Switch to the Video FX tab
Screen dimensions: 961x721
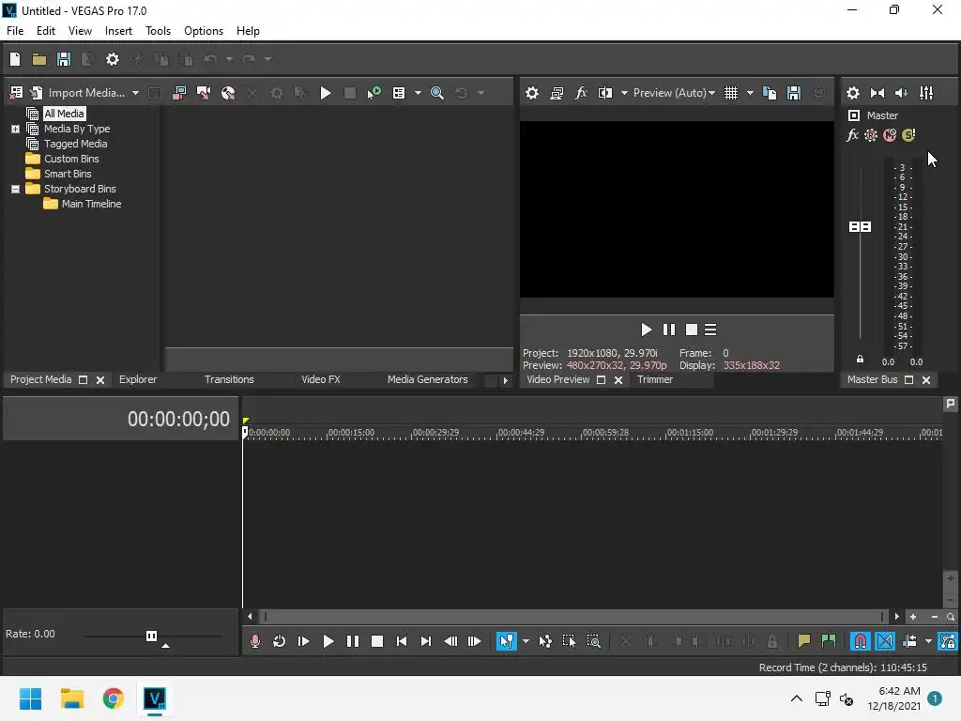point(321,379)
